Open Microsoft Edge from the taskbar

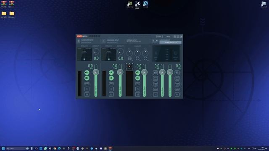(x=59, y=148)
